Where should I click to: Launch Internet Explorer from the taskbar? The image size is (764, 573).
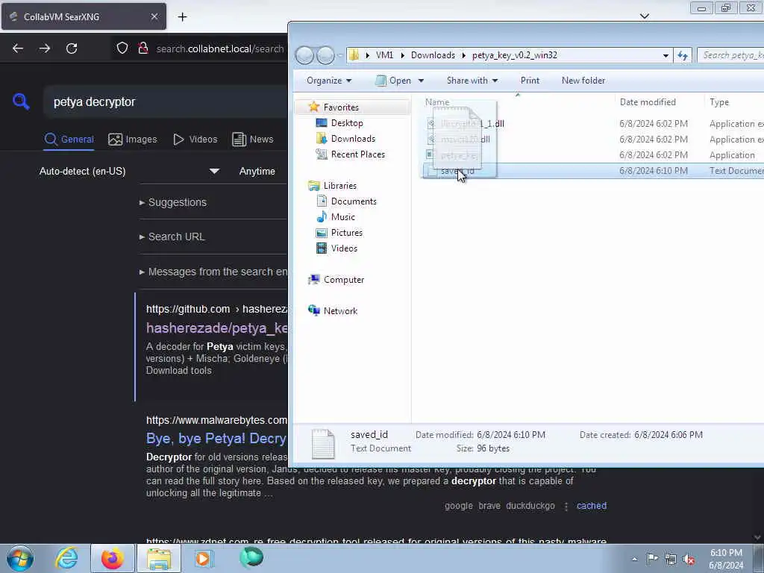[66, 558]
